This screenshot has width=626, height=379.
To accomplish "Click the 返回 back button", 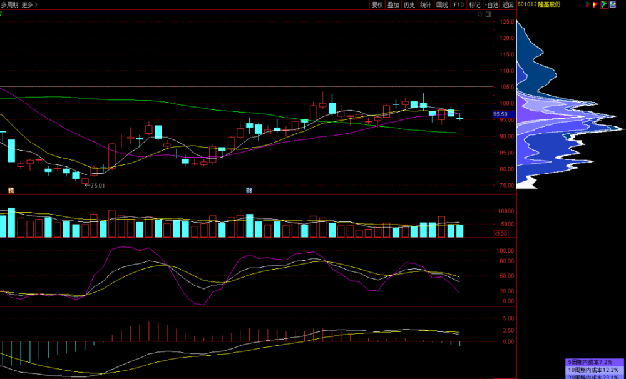I will click(508, 4).
